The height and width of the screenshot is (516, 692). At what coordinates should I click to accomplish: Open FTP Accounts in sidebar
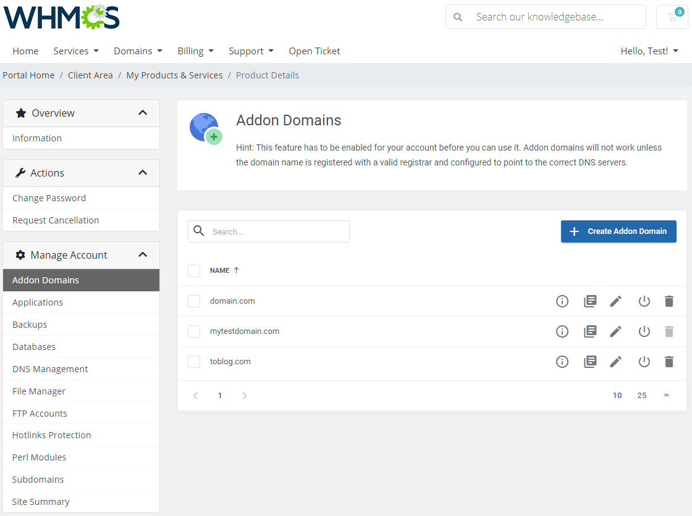click(81, 414)
